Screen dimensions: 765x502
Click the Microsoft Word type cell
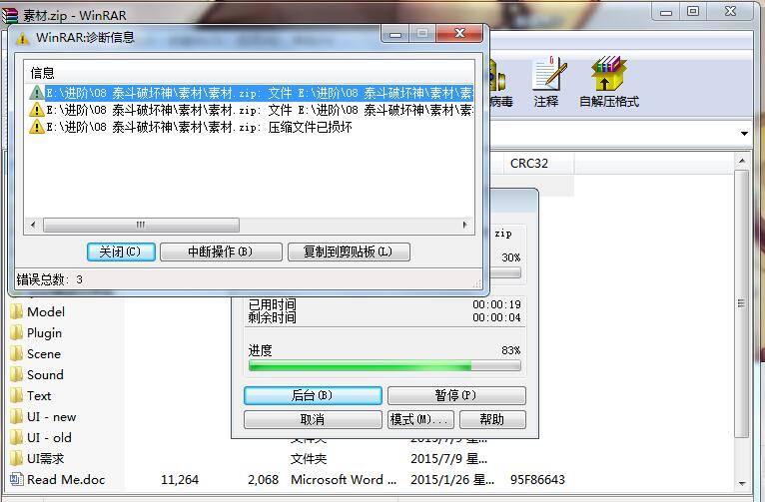(x=344, y=480)
